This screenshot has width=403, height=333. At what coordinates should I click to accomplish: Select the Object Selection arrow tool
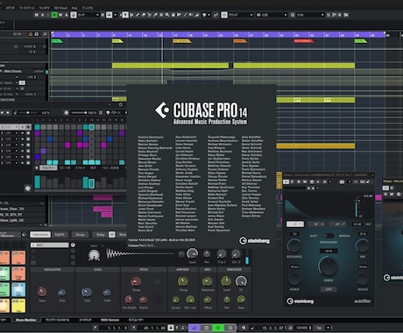pyautogui.click(x=125, y=15)
